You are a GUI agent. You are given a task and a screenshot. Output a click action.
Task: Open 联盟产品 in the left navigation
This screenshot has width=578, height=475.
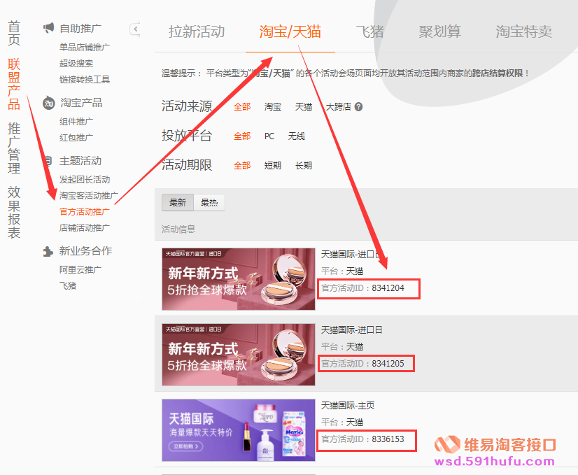pos(13,84)
